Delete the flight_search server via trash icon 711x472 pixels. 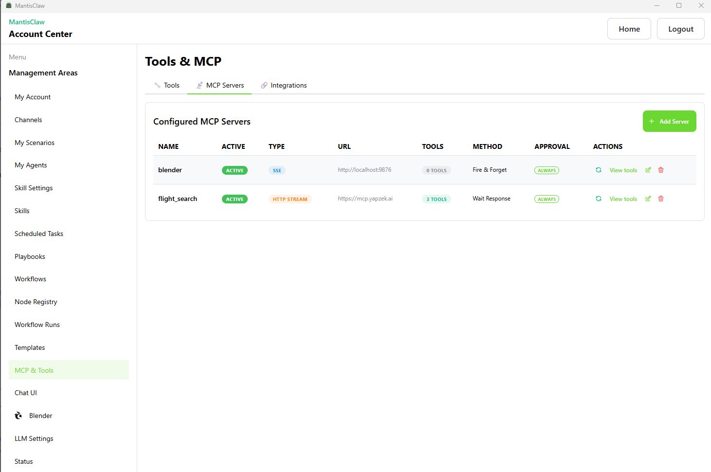coord(660,199)
